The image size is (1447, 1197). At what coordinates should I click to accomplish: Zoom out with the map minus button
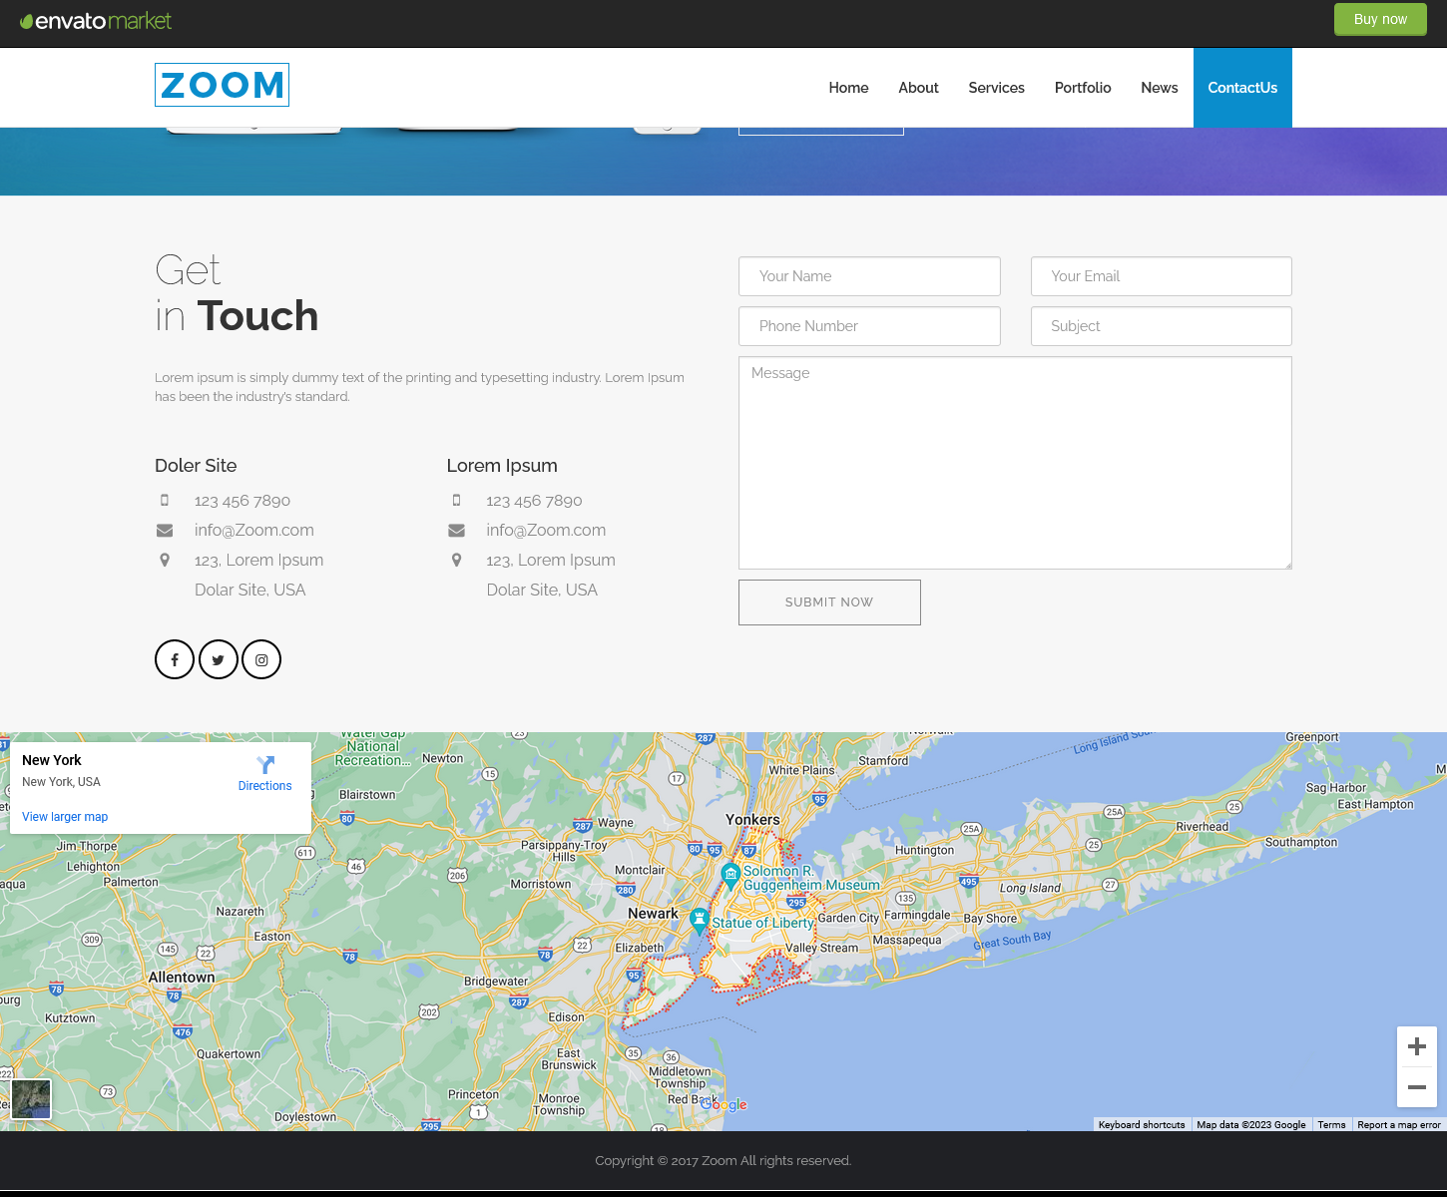coord(1417,1087)
